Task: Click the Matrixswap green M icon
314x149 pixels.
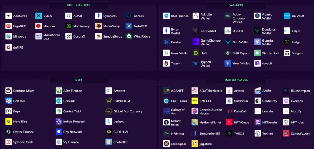Action: tap(69, 26)
